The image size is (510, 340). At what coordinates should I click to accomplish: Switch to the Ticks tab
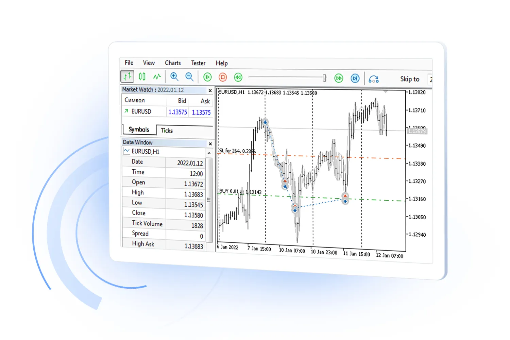click(167, 130)
